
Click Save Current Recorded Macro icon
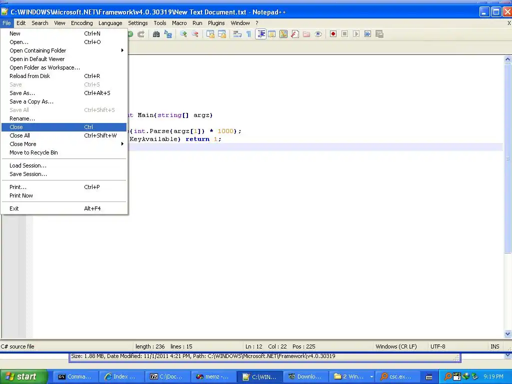pyautogui.click(x=379, y=34)
